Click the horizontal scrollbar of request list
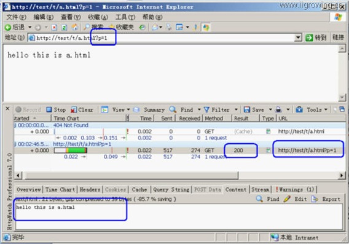349x244 pixels. (x=131, y=175)
